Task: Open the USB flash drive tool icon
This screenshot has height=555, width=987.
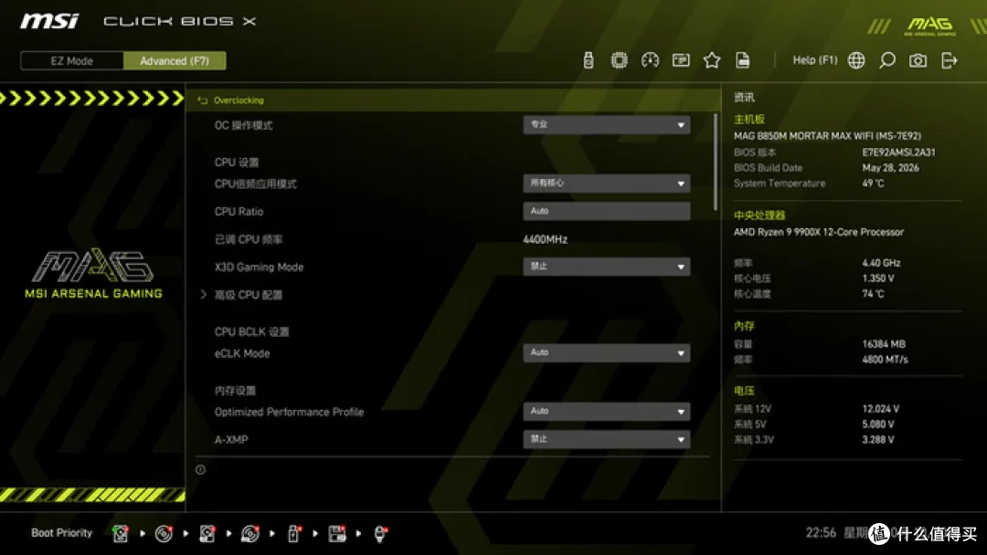Action: tap(588, 60)
